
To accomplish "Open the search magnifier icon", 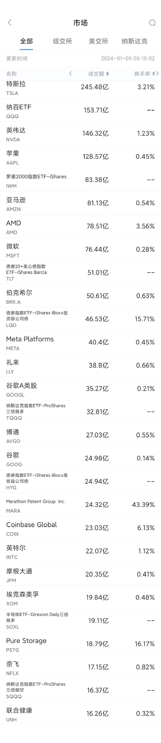I will pyautogui.click(x=152, y=23).
